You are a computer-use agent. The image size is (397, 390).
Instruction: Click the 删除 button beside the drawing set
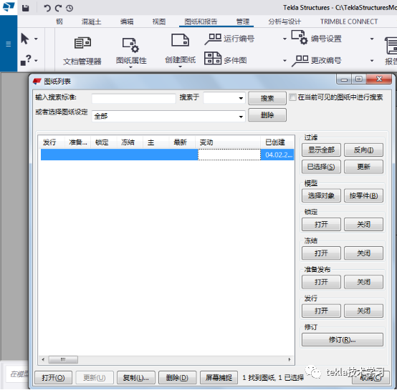click(267, 115)
